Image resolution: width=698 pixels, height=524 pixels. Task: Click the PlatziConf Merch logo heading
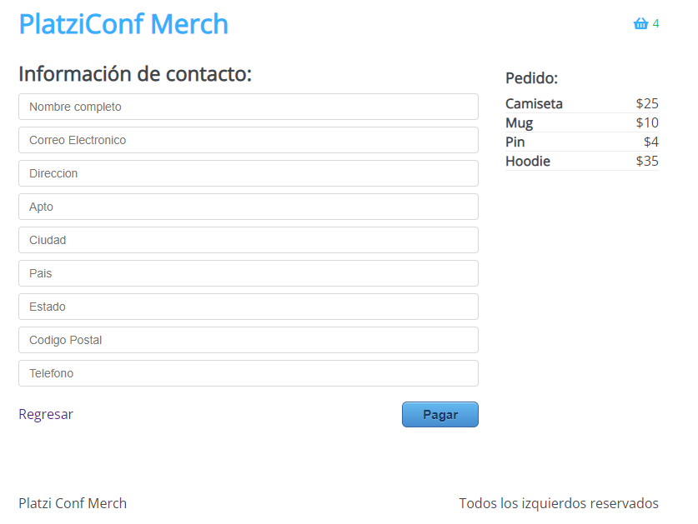click(123, 24)
